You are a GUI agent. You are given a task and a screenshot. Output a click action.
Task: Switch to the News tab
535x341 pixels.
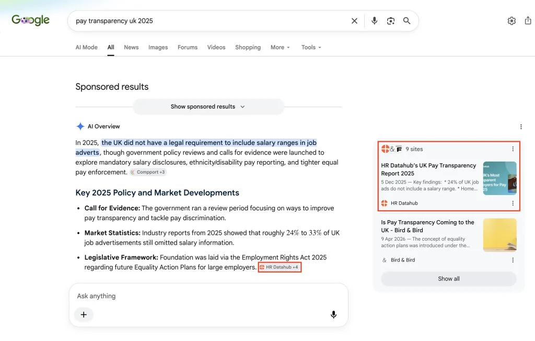coord(131,47)
